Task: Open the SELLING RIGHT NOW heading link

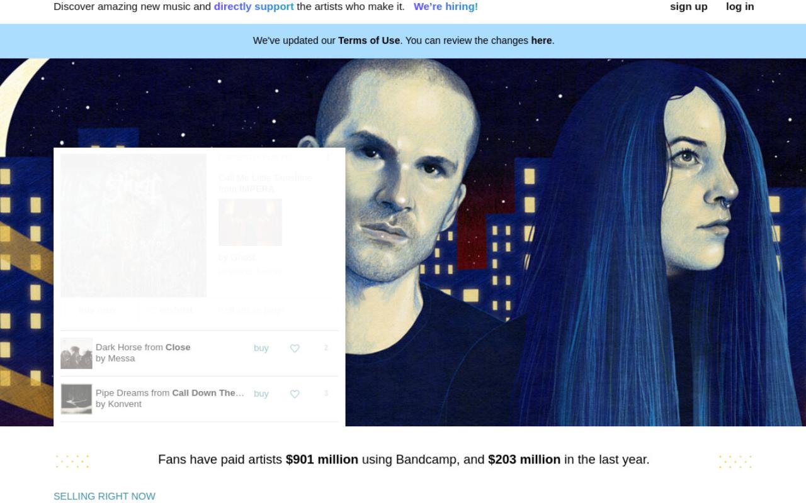Action: (105, 496)
